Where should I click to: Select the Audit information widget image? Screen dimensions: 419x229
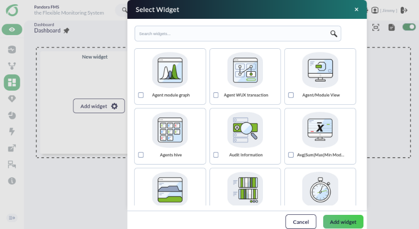click(245, 130)
